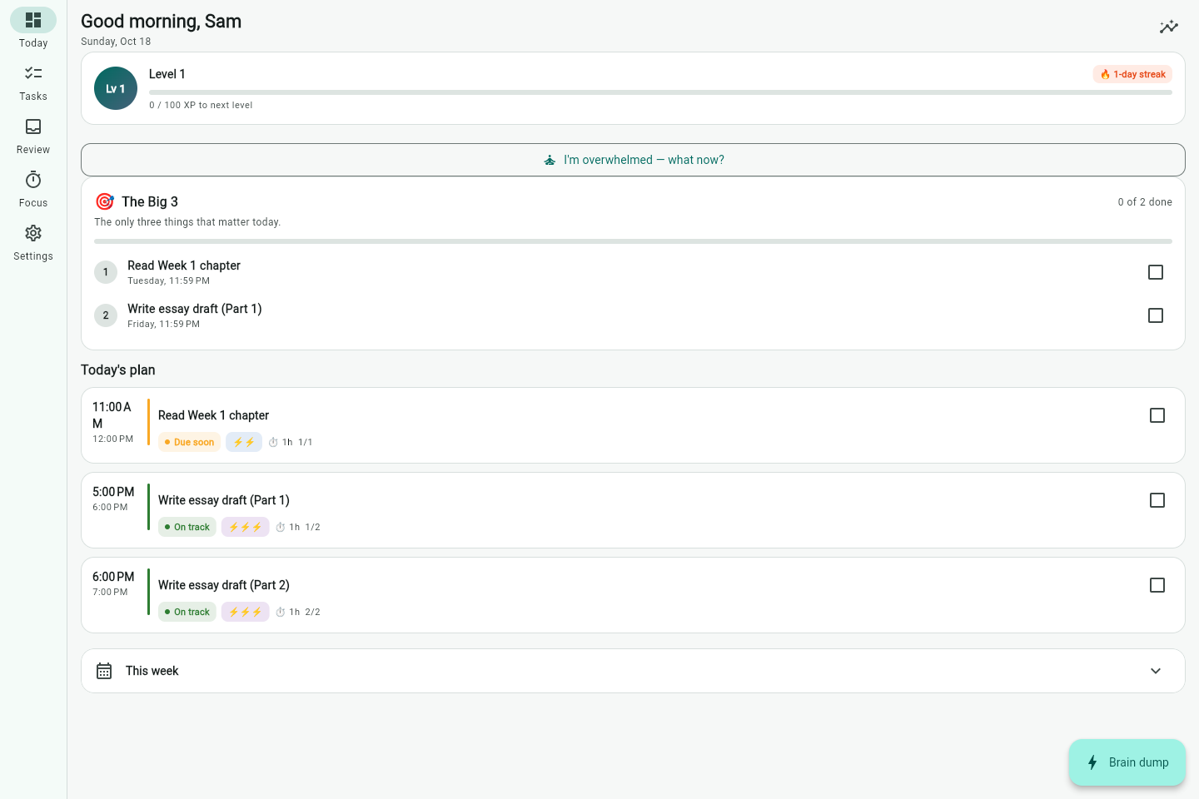
Task: Click the 0 / 100 XP to next level text
Action: (201, 105)
